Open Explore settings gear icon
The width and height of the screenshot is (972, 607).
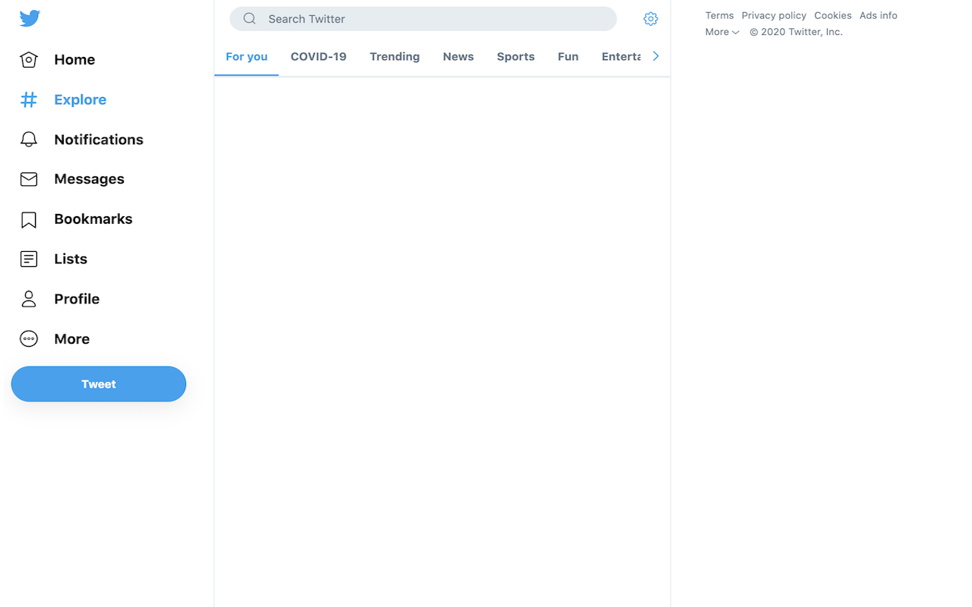pyautogui.click(x=651, y=19)
